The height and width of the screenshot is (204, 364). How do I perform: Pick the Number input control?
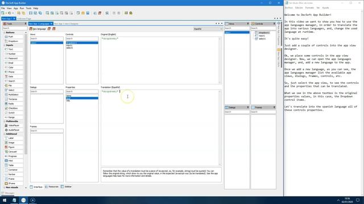14,54
